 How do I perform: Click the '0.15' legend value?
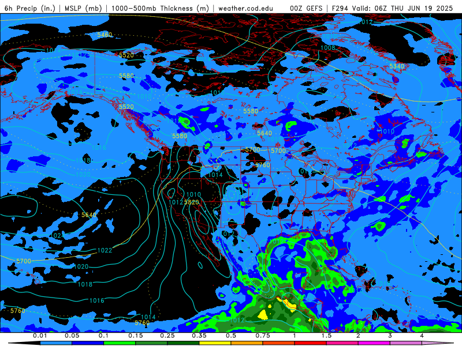136,336
